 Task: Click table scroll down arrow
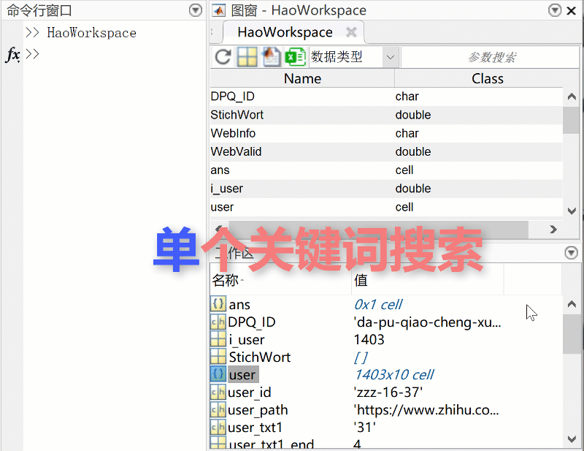pos(572,211)
